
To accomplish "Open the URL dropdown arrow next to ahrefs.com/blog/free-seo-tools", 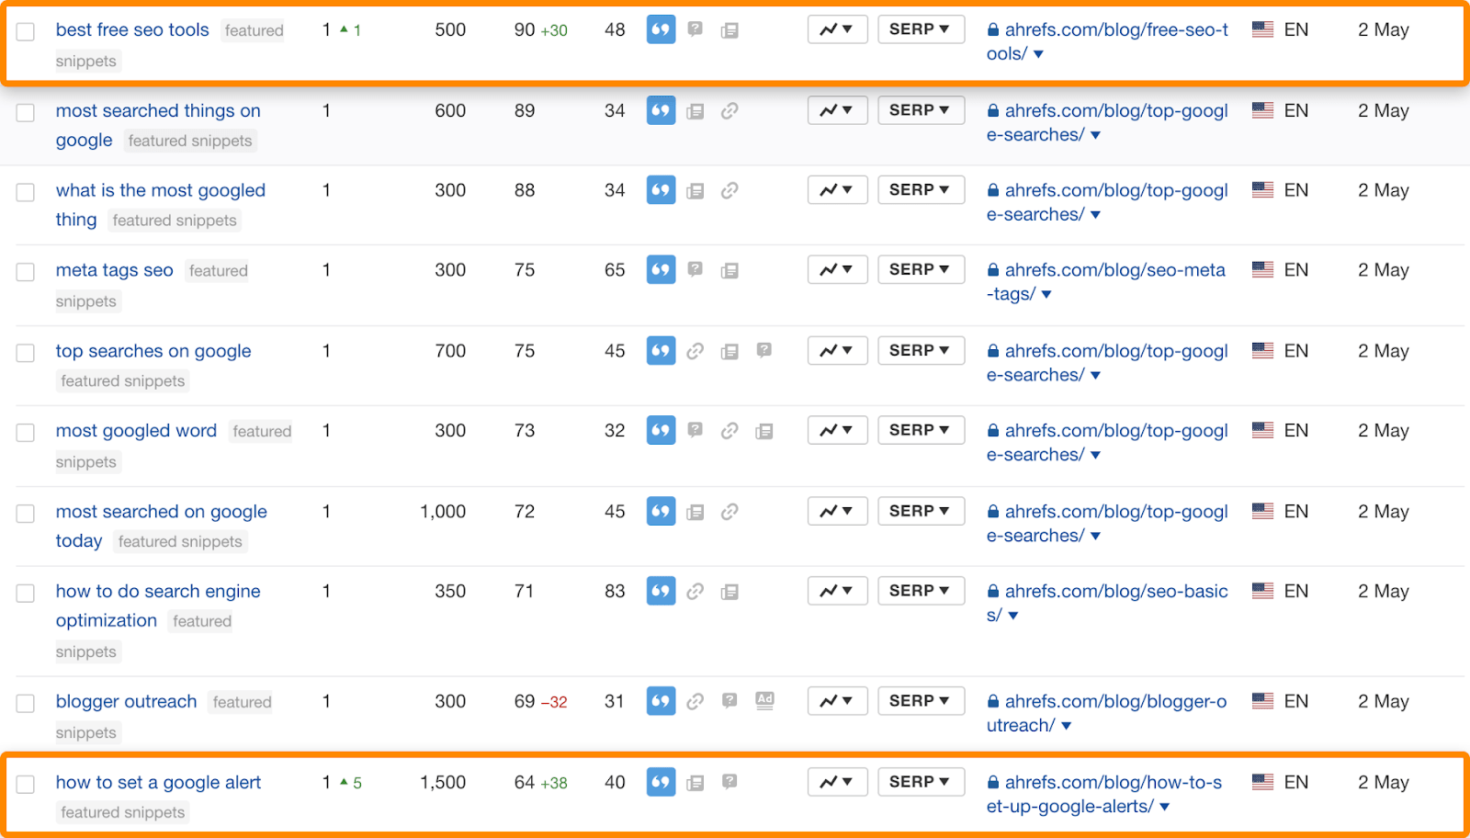I will (1038, 53).
